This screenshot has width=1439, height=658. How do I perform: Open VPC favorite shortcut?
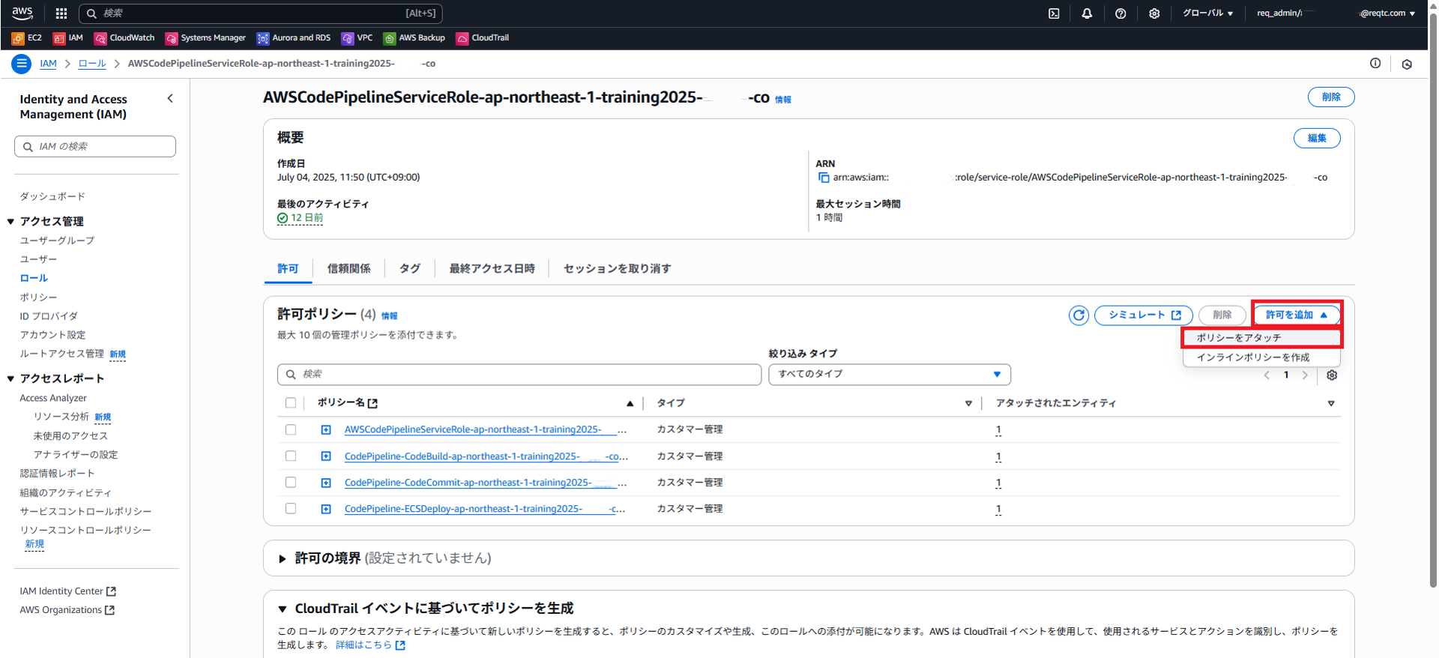click(x=357, y=38)
